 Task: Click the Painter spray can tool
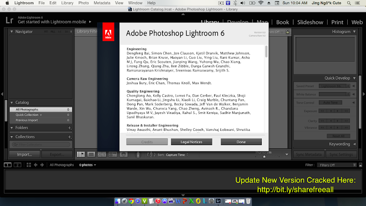138,154
